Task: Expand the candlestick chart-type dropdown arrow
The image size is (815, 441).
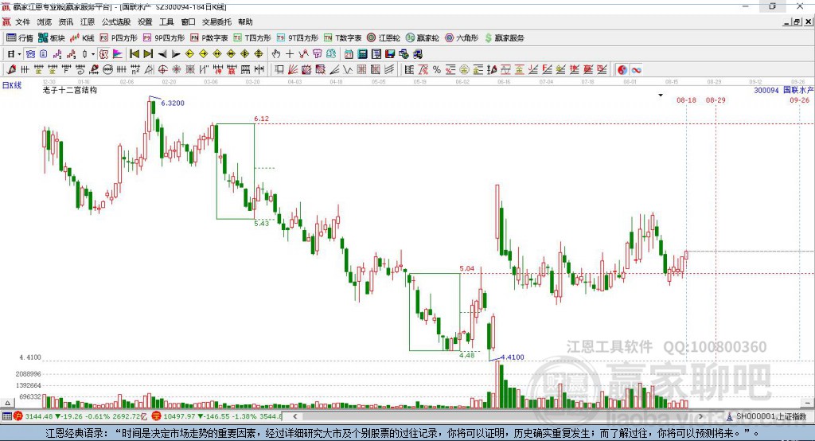Action: click(x=93, y=54)
